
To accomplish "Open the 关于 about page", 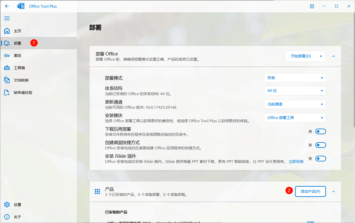I will click(x=39, y=217).
